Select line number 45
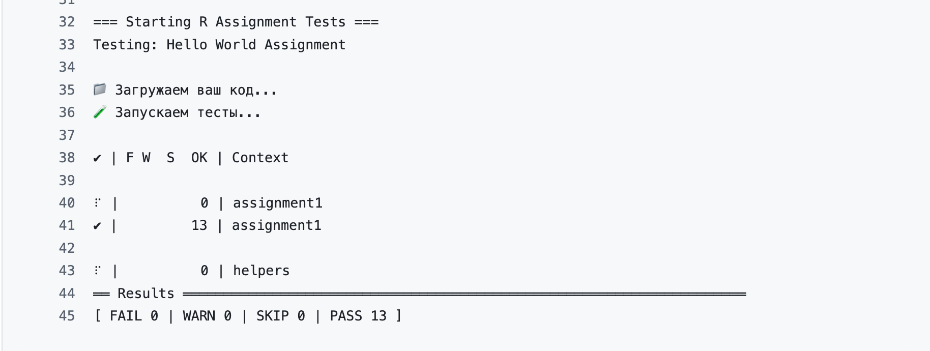The height and width of the screenshot is (351, 930). click(67, 316)
